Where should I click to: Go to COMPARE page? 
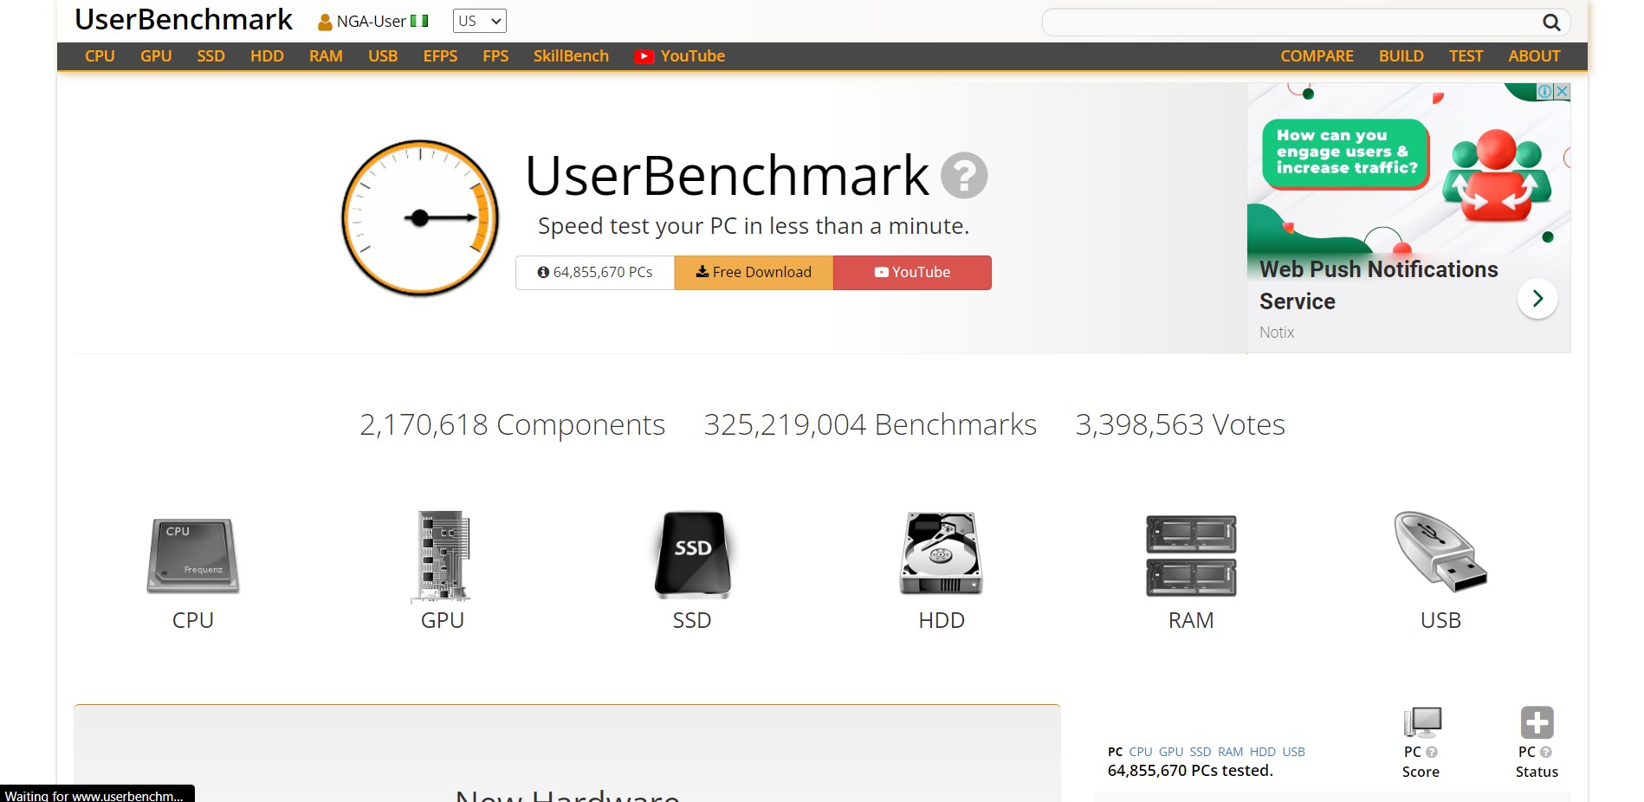(1317, 56)
